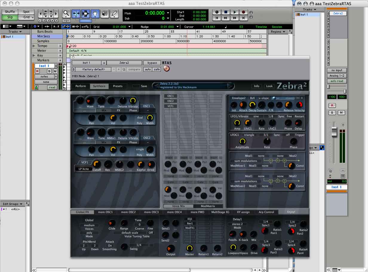
Task: Toggle mixer channel mute M button
Action: [341, 113]
